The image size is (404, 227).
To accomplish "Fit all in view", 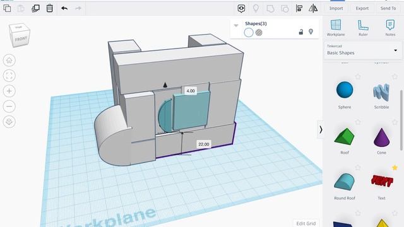I will tap(9, 76).
